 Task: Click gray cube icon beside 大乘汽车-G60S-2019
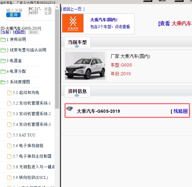[x=69, y=108]
